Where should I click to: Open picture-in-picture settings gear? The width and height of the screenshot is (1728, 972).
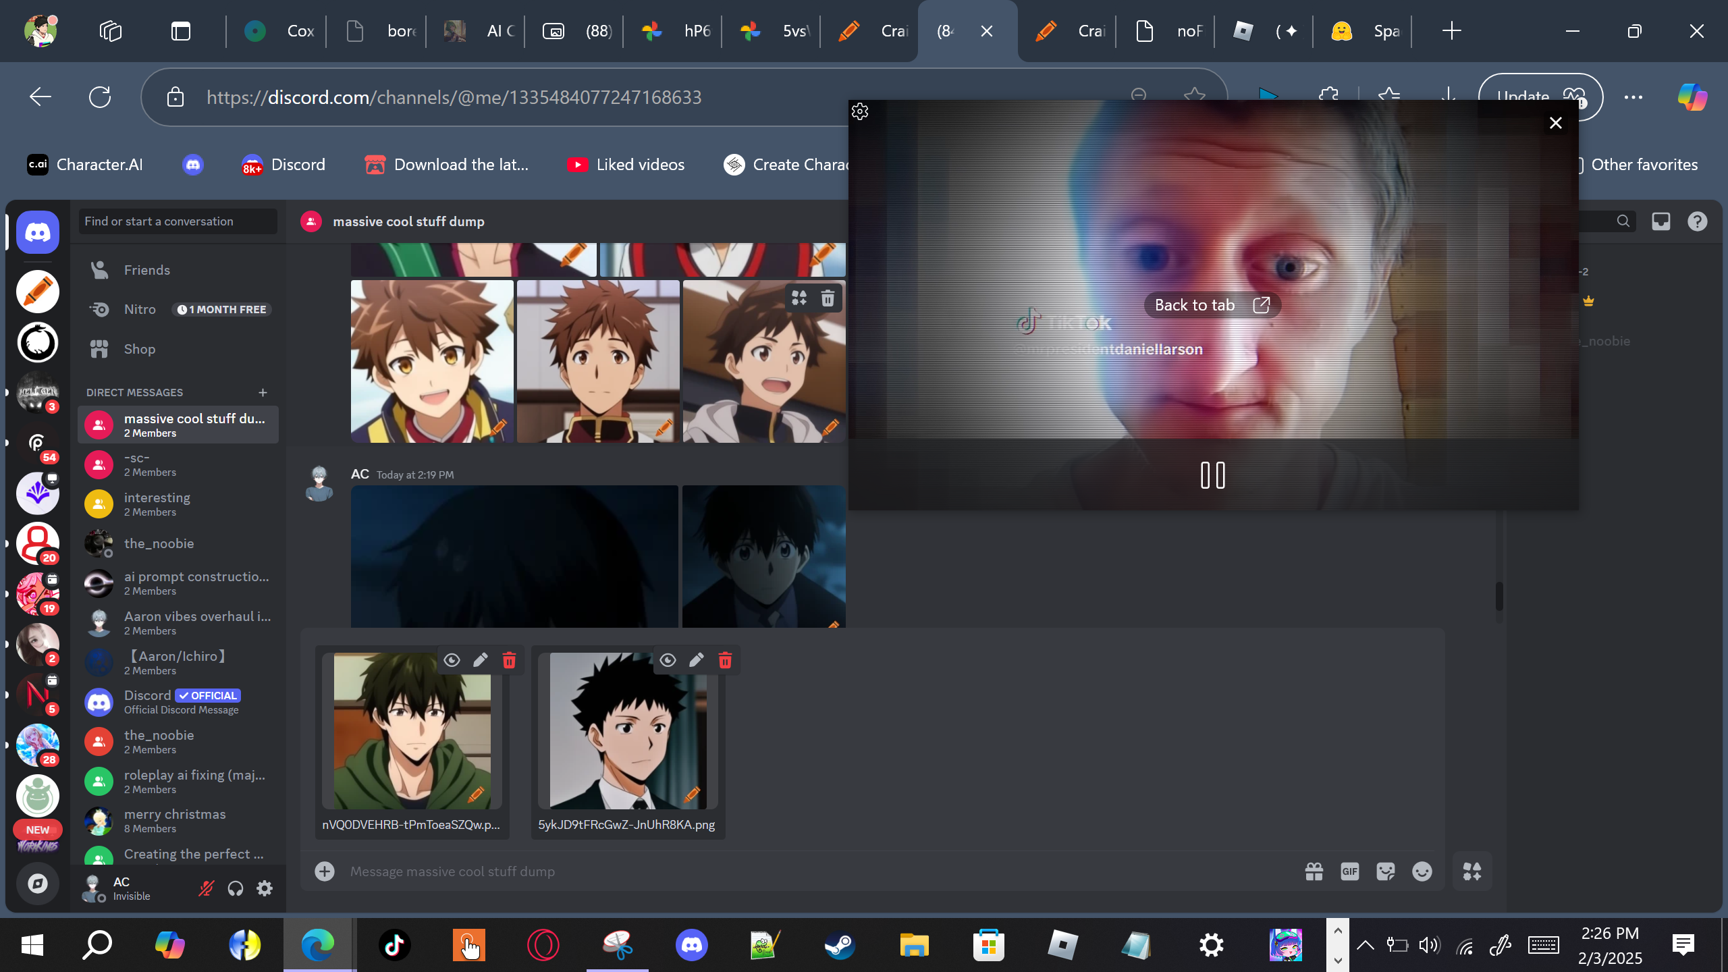[860, 111]
